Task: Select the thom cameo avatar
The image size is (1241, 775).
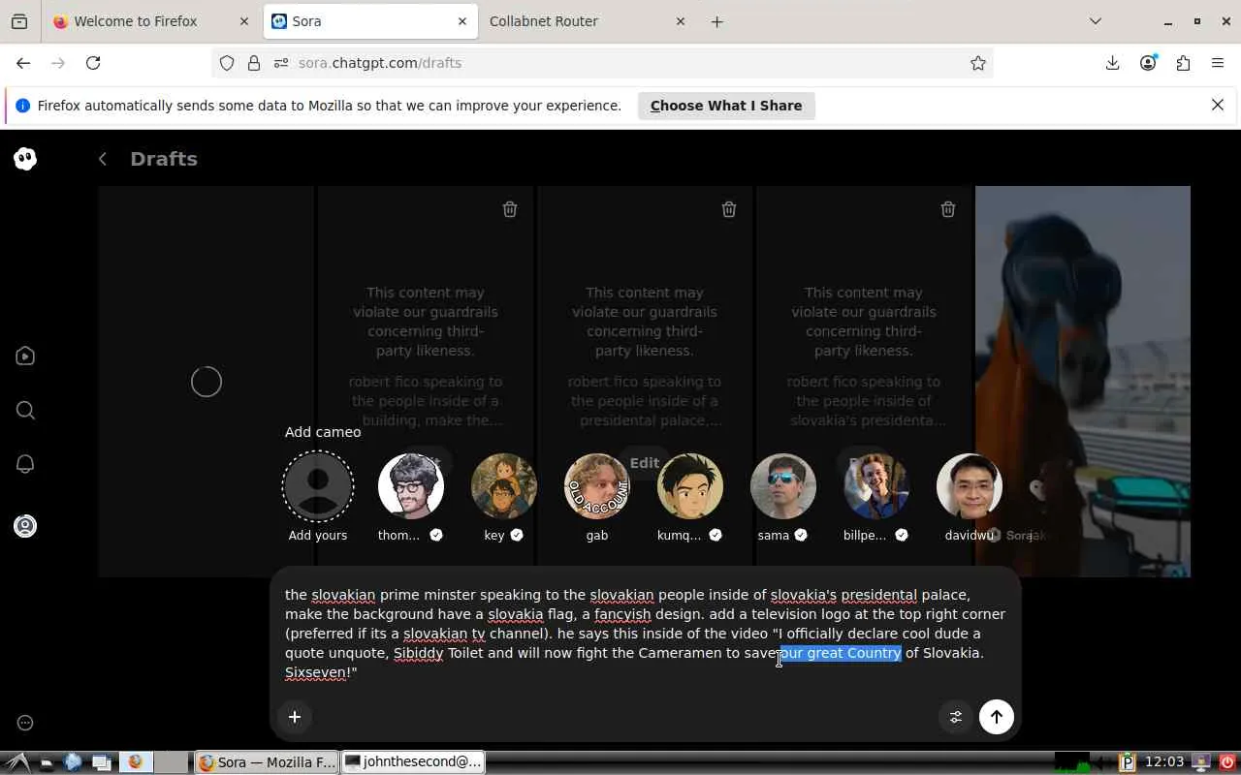Action: [411, 486]
